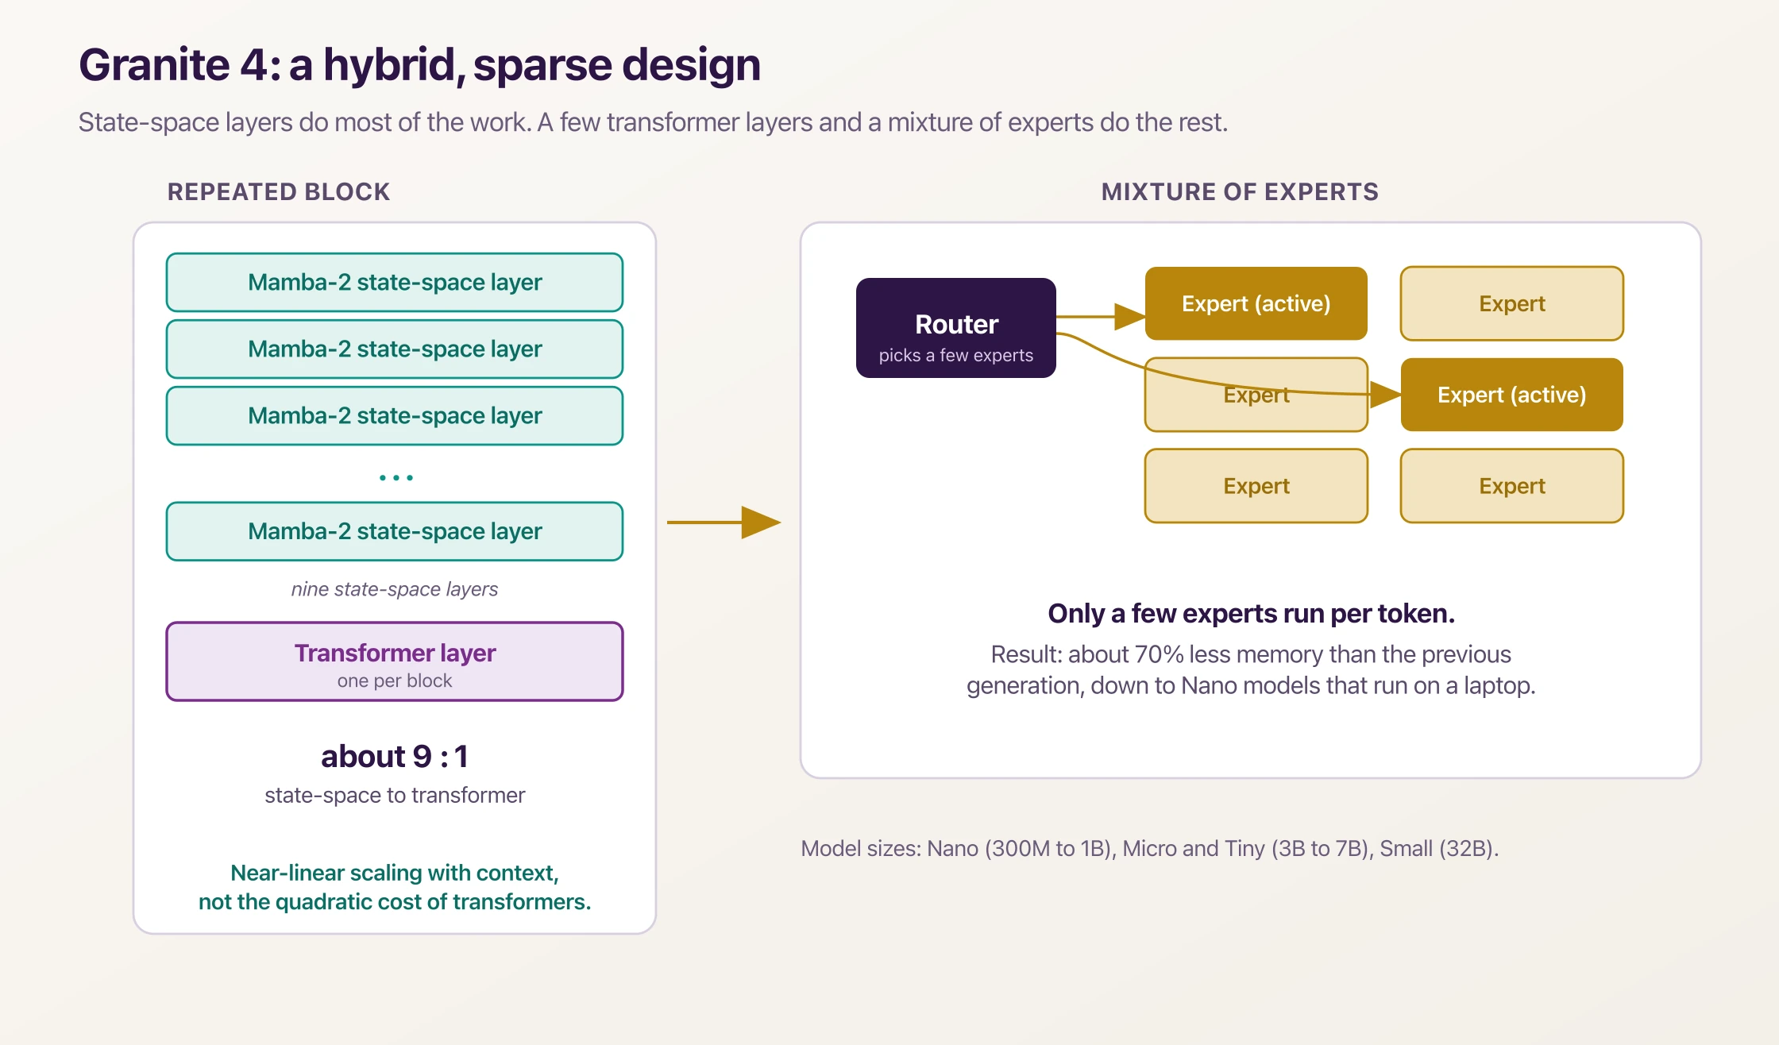Click the 'Expert (active)' box beside the Router
The height and width of the screenshot is (1045, 1779).
click(1256, 303)
